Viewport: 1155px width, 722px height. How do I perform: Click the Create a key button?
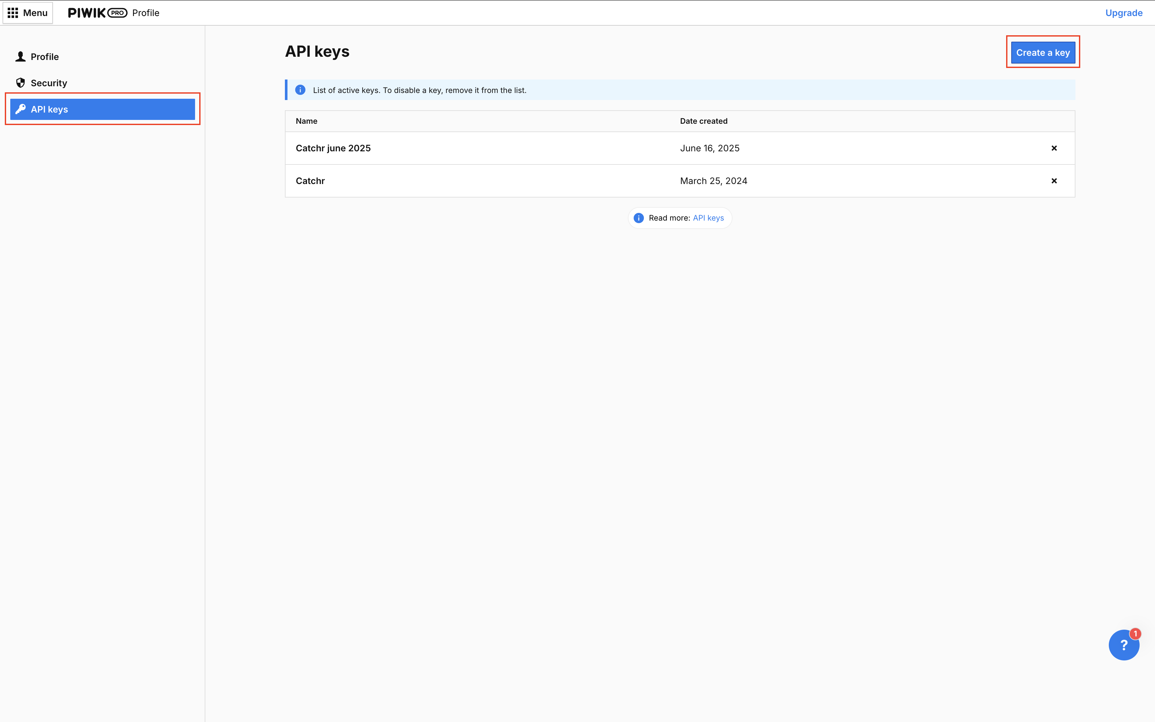[x=1043, y=53]
